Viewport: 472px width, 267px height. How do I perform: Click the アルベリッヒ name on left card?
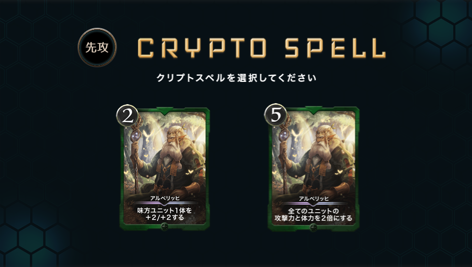click(x=165, y=198)
